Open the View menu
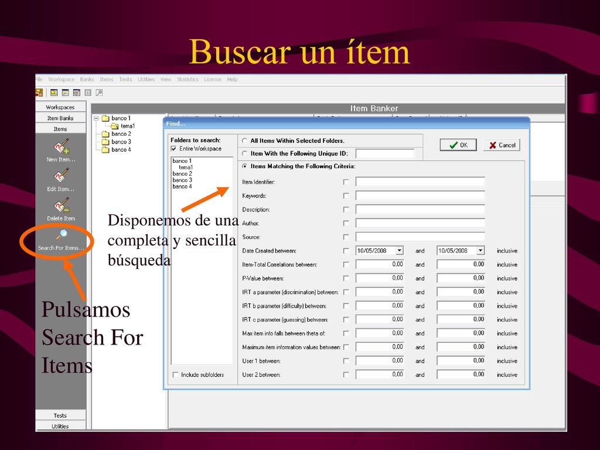This screenshot has width=600, height=450. [x=166, y=79]
